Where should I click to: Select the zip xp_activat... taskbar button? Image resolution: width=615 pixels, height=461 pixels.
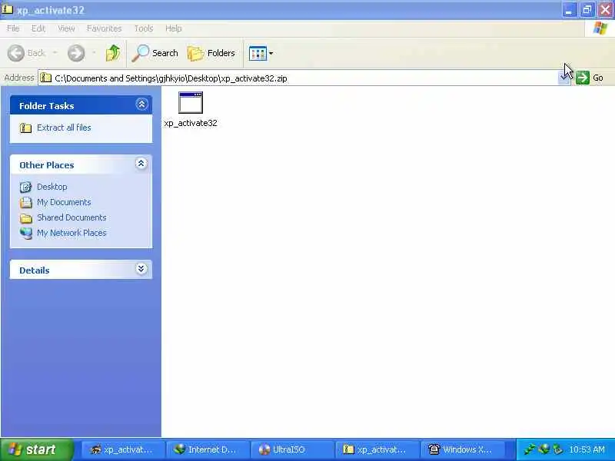(x=377, y=449)
